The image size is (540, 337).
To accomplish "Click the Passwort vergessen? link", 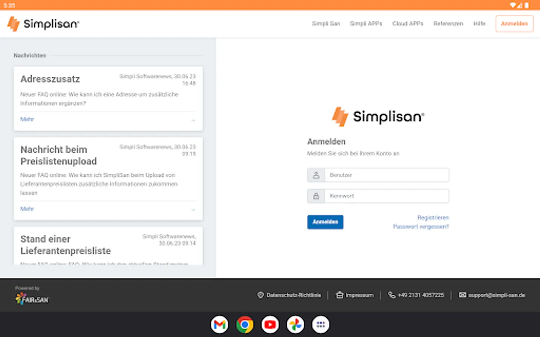I will click(421, 227).
